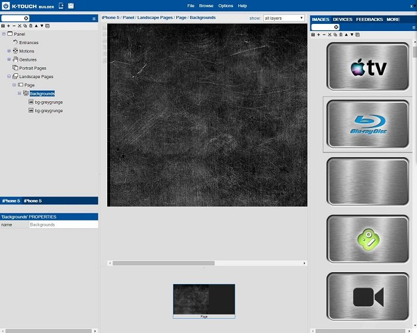
Task: Click the copy icon in left tree toolbar
Action: [x=25, y=26]
